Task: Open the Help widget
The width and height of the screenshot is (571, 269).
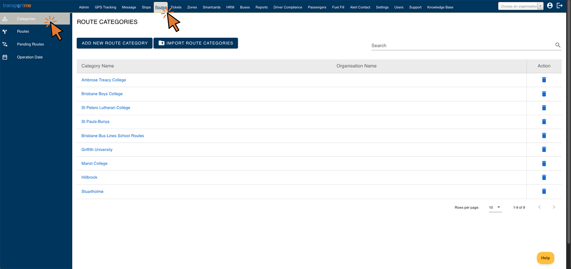Action: tap(545, 258)
